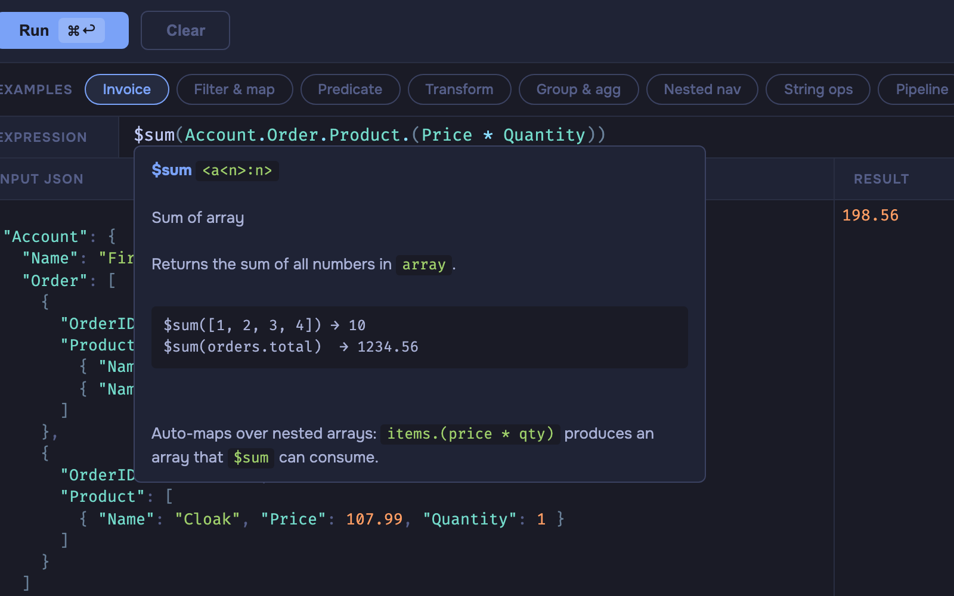Select the Invoice example

tap(126, 89)
